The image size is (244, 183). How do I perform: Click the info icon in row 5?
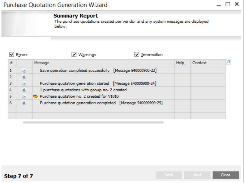click(x=24, y=96)
